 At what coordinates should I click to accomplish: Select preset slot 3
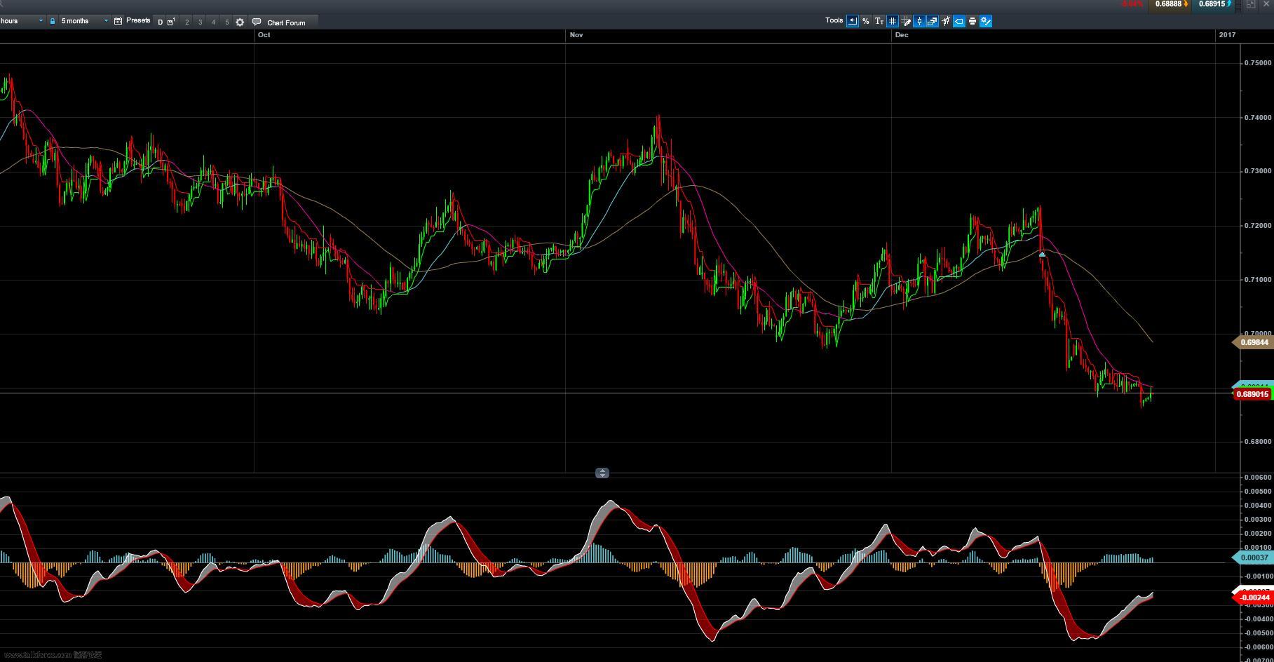pyautogui.click(x=200, y=22)
